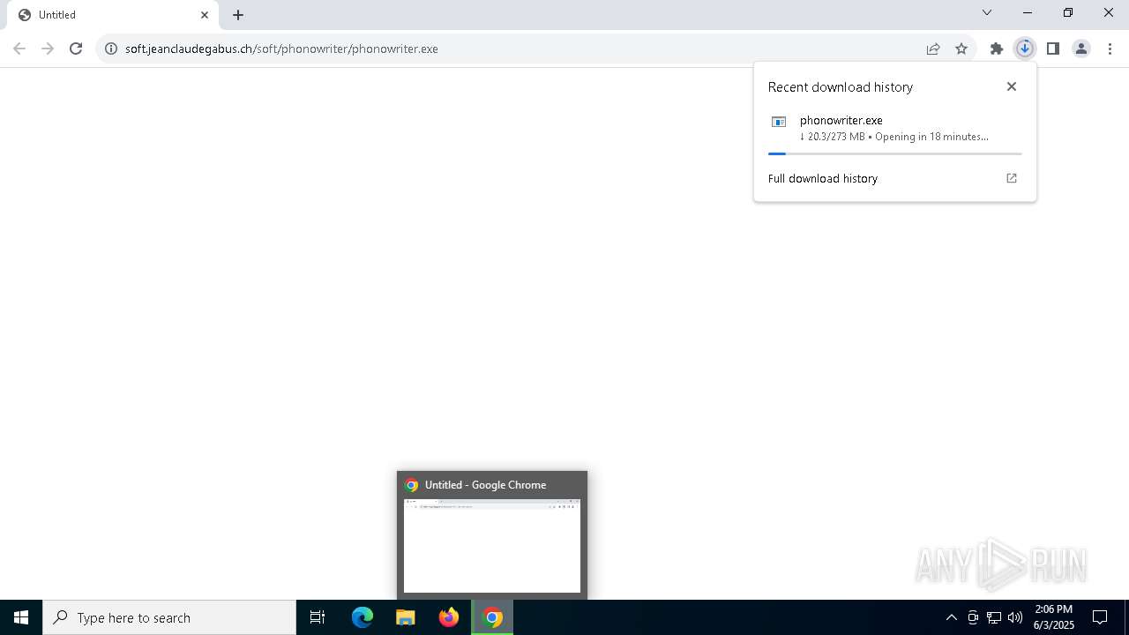Open volume control tray icon
The height and width of the screenshot is (635, 1129).
1015,617
